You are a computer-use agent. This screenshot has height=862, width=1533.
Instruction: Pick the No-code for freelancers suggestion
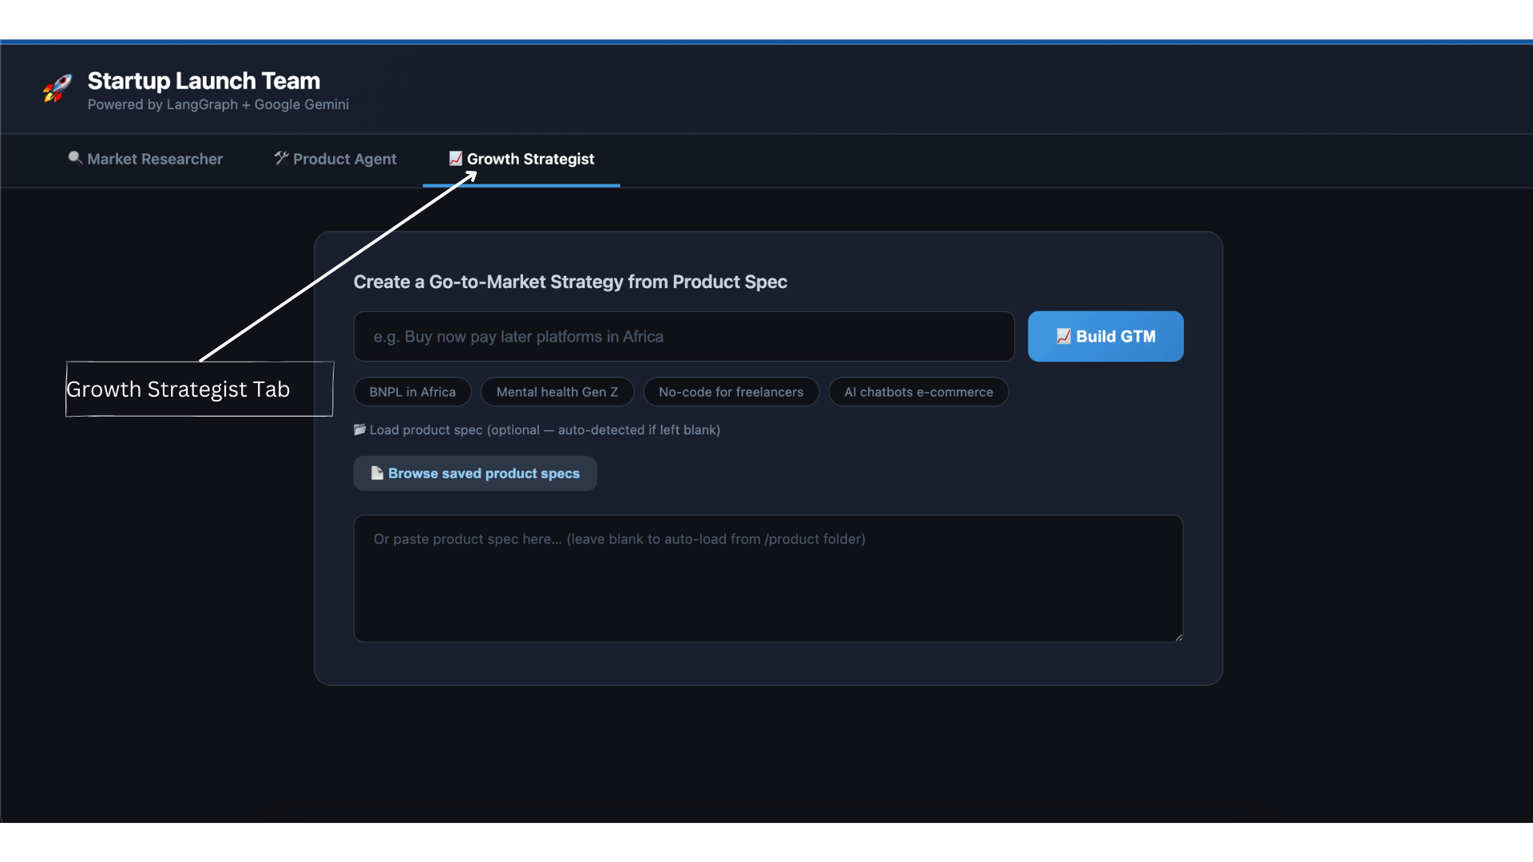pos(731,391)
